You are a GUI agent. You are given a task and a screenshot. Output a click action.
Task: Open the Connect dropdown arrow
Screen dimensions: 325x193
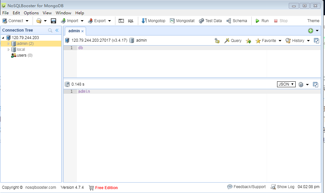(27, 21)
